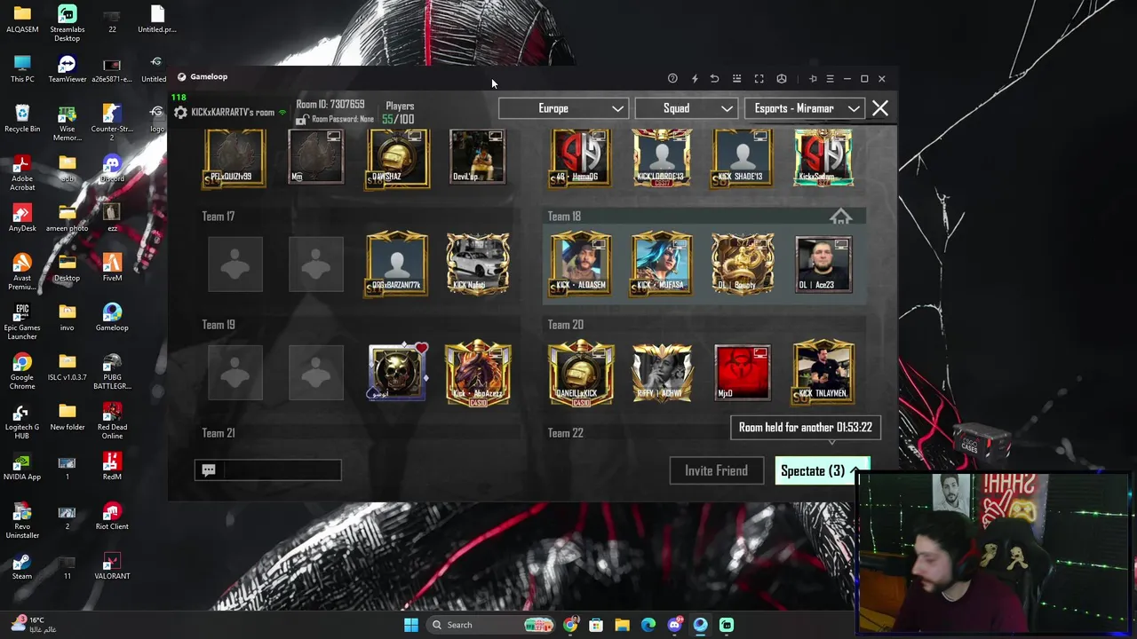This screenshot has width=1137, height=639.
Task: Open Gameloop help question-mark icon
Action: click(x=672, y=79)
